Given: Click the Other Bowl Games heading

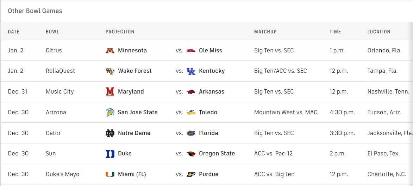Looking at the screenshot, I should click(35, 11).
